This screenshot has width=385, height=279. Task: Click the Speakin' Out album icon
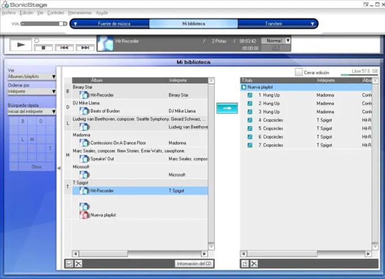[x=84, y=159]
